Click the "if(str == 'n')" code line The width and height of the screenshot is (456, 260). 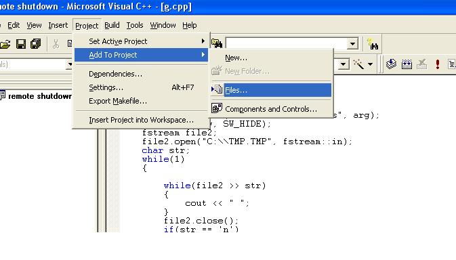pos(201,229)
